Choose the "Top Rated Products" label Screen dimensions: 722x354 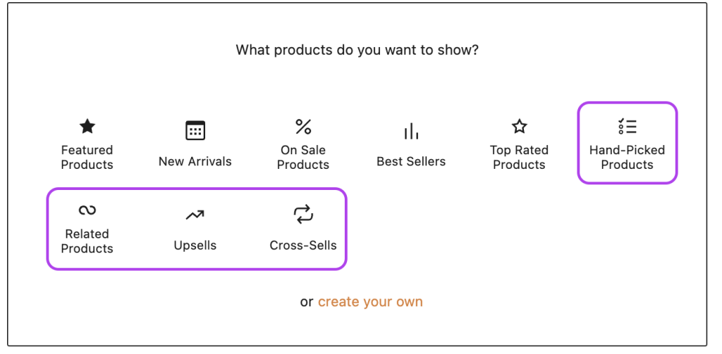pos(520,157)
